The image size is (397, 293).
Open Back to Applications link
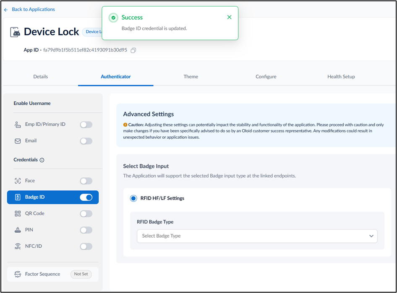(33, 9)
